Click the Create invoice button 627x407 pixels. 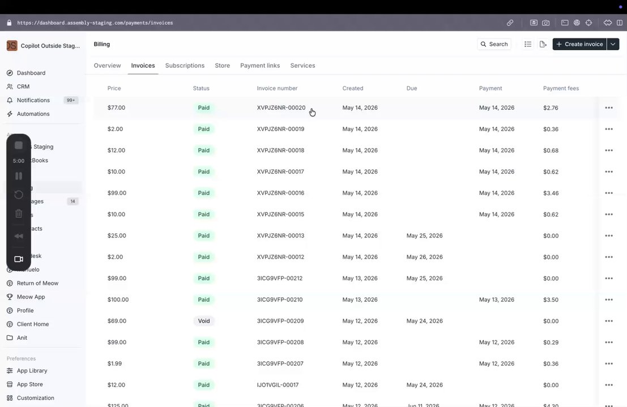coord(579,44)
